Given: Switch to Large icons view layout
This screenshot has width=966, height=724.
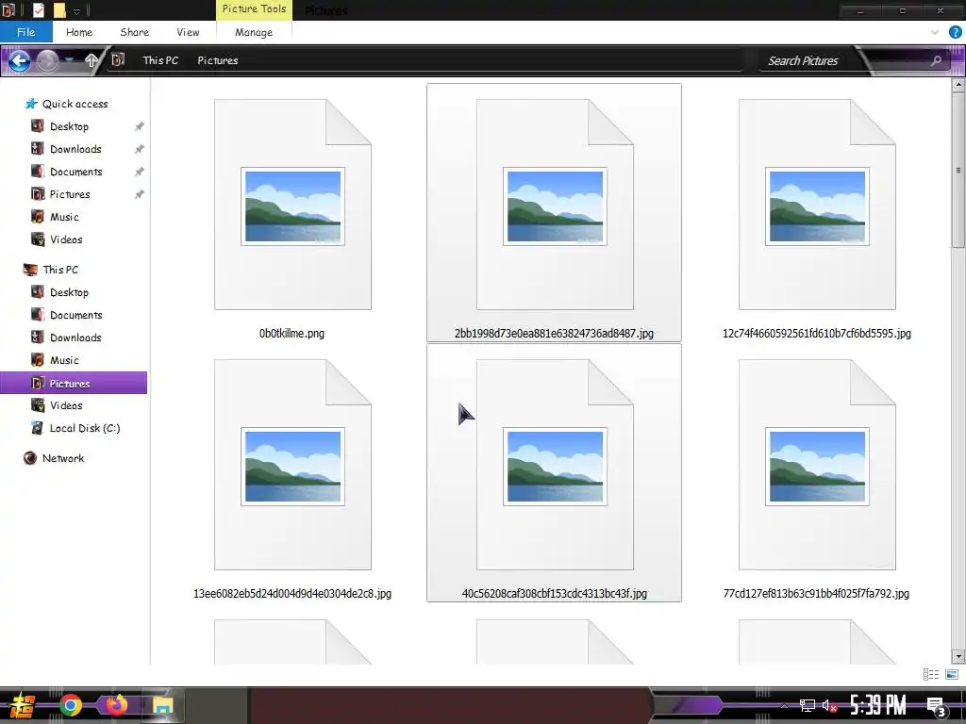Looking at the screenshot, I should click(x=952, y=675).
